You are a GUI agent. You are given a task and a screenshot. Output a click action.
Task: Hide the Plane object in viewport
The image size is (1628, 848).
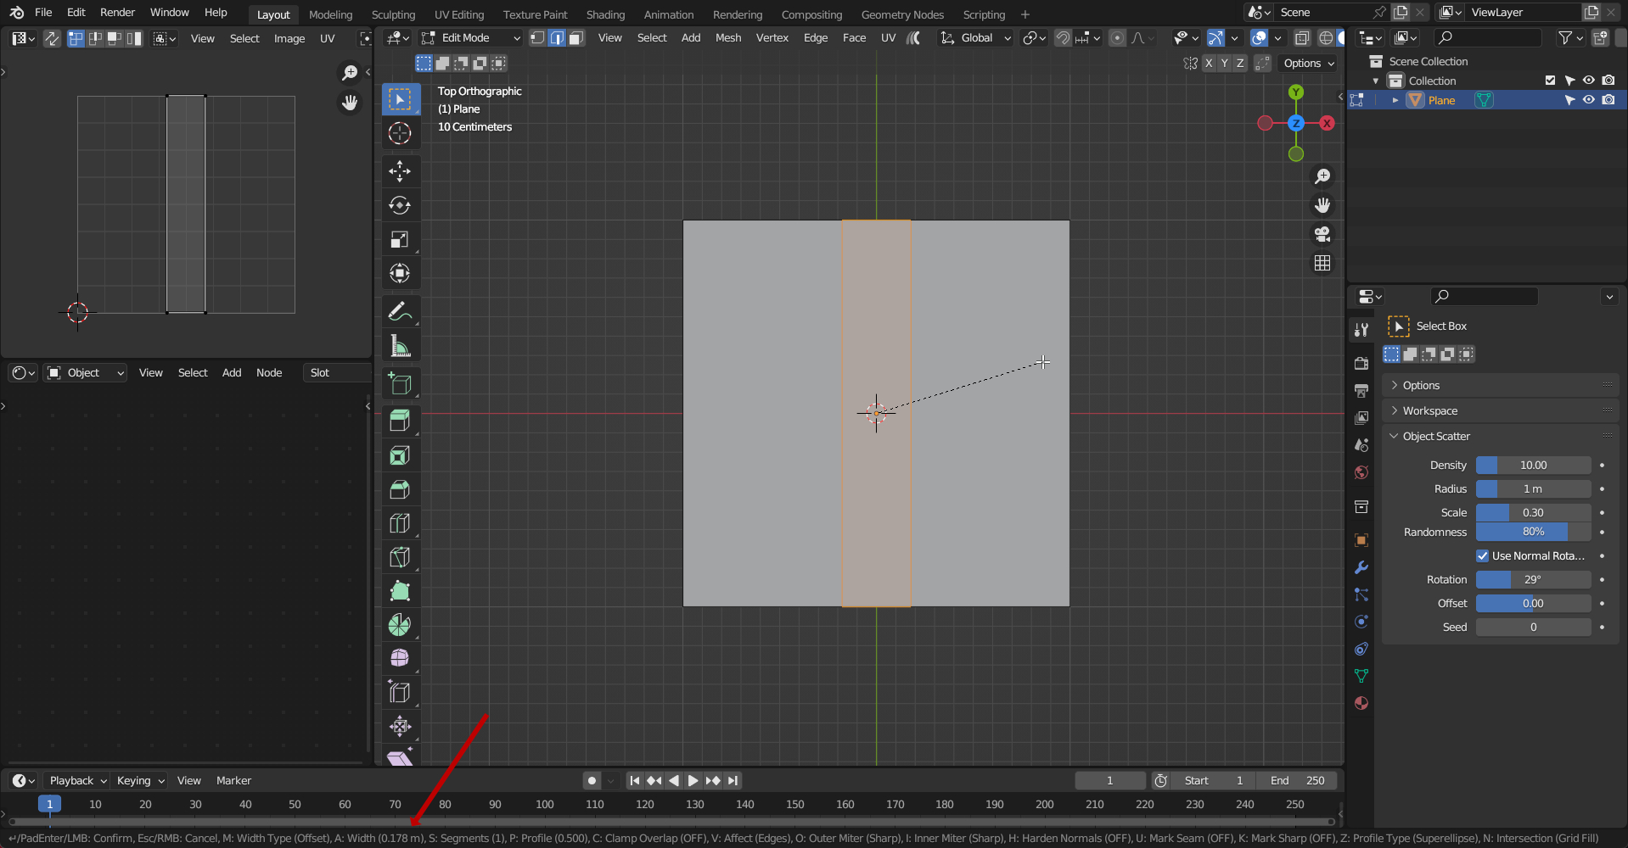coord(1589,100)
